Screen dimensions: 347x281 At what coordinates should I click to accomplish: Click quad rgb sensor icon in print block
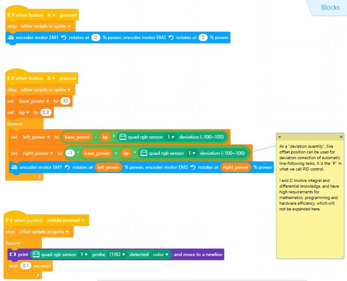click(x=36, y=254)
